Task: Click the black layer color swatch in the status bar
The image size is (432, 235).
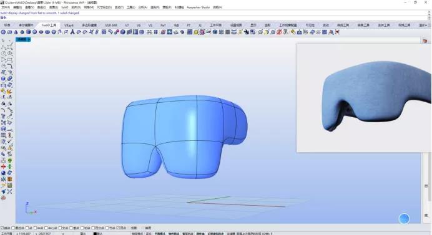Action: point(95,233)
